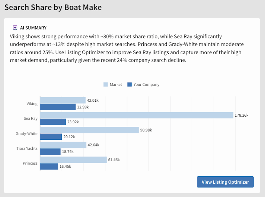Click the AI Summary sparkle icon

click(x=15, y=28)
